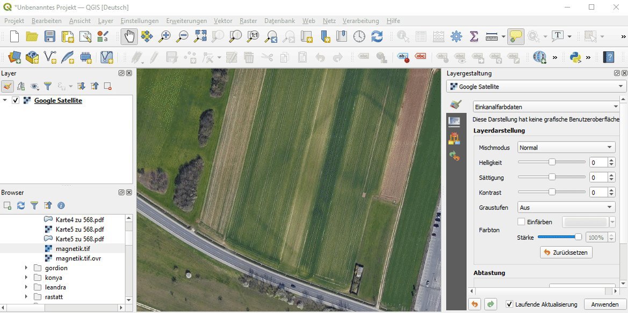Open the statistical summary sigma tool
This screenshot has height=313, width=628.
474,36
